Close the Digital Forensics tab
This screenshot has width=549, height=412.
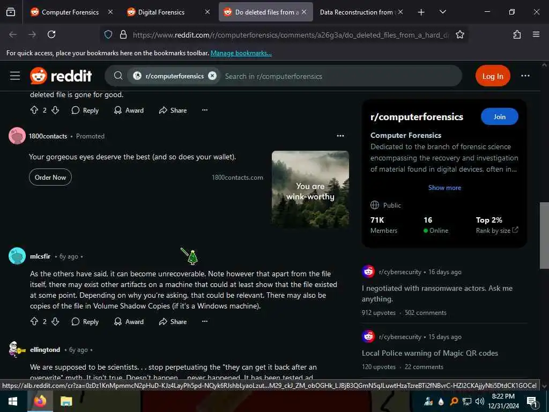[x=207, y=12]
